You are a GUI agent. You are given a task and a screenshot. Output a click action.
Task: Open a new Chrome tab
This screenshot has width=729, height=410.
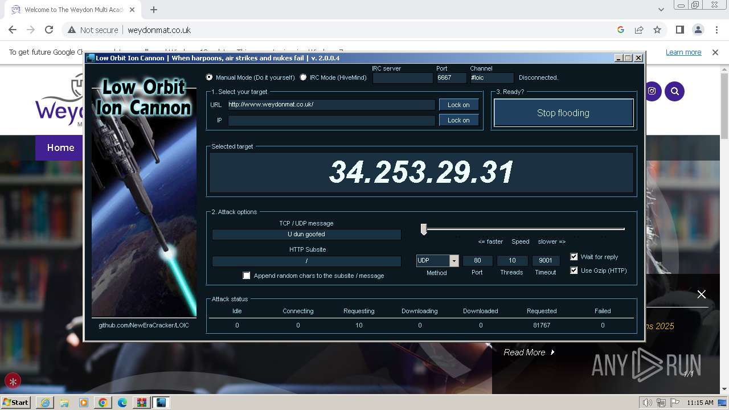(154, 9)
